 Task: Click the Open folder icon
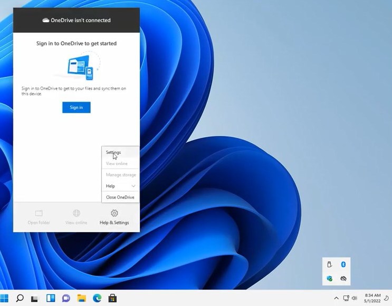(39, 213)
